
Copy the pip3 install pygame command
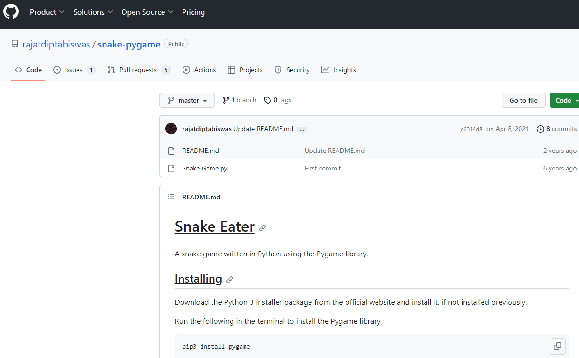tap(558, 346)
